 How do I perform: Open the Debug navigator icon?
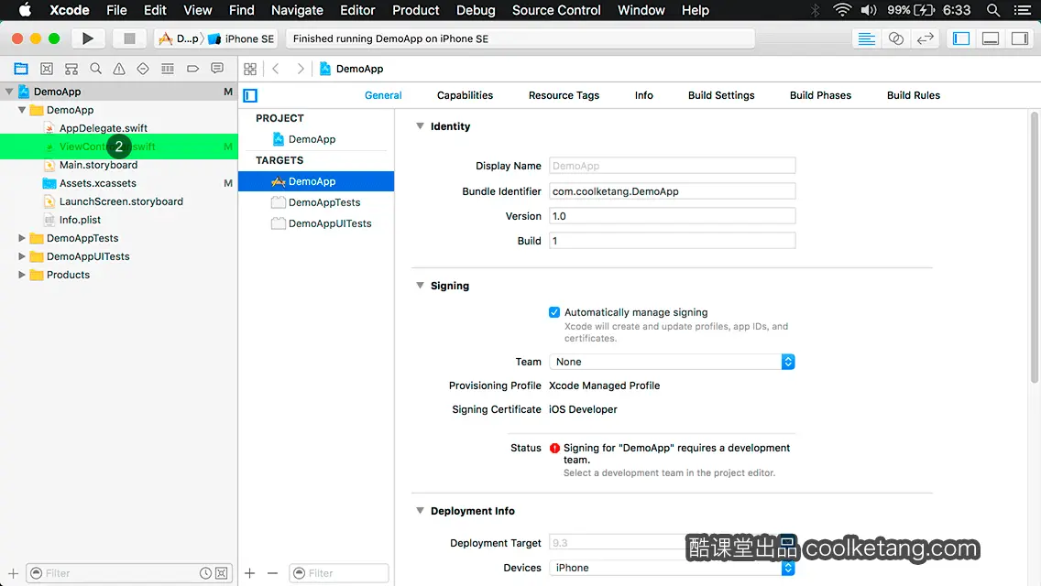tap(168, 69)
